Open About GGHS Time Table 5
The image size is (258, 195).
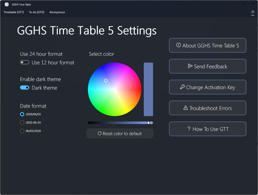tap(208, 45)
